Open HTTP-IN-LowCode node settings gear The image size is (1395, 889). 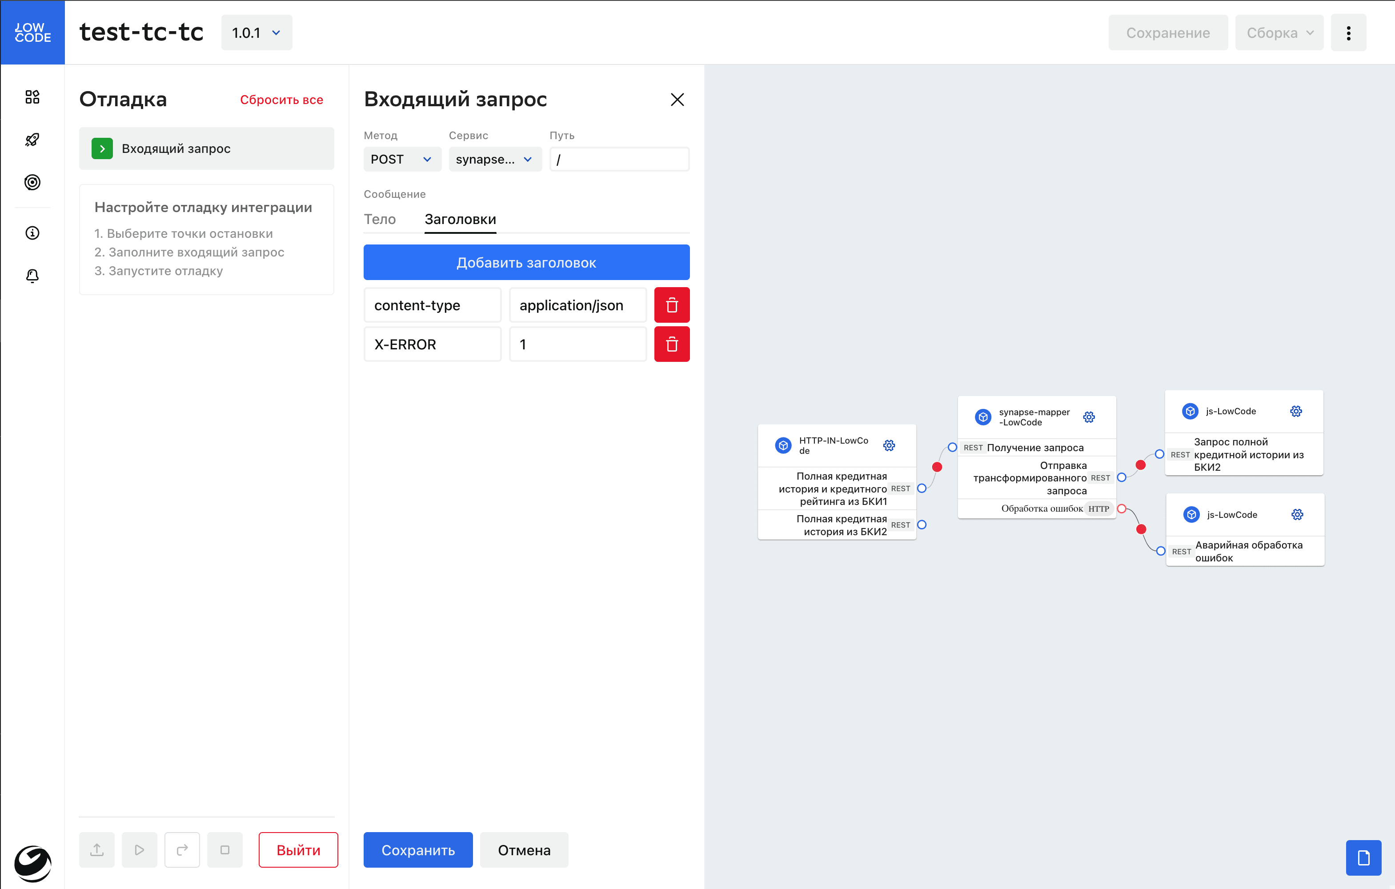click(889, 445)
